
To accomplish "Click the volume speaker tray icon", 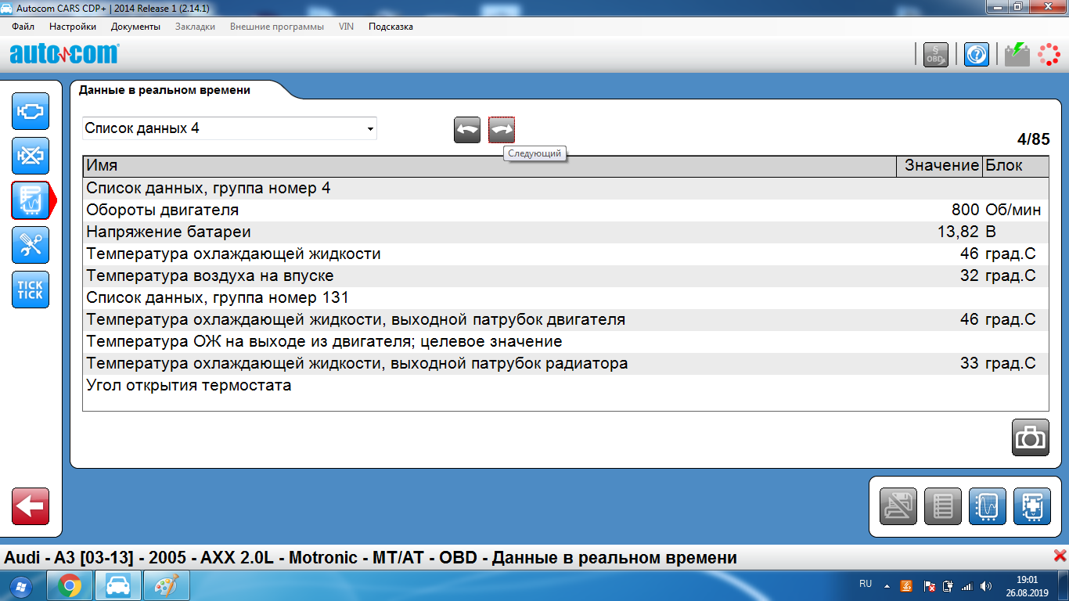I will (x=986, y=585).
